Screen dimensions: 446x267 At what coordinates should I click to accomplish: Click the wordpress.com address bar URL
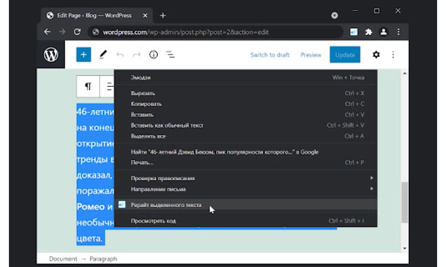click(186, 32)
